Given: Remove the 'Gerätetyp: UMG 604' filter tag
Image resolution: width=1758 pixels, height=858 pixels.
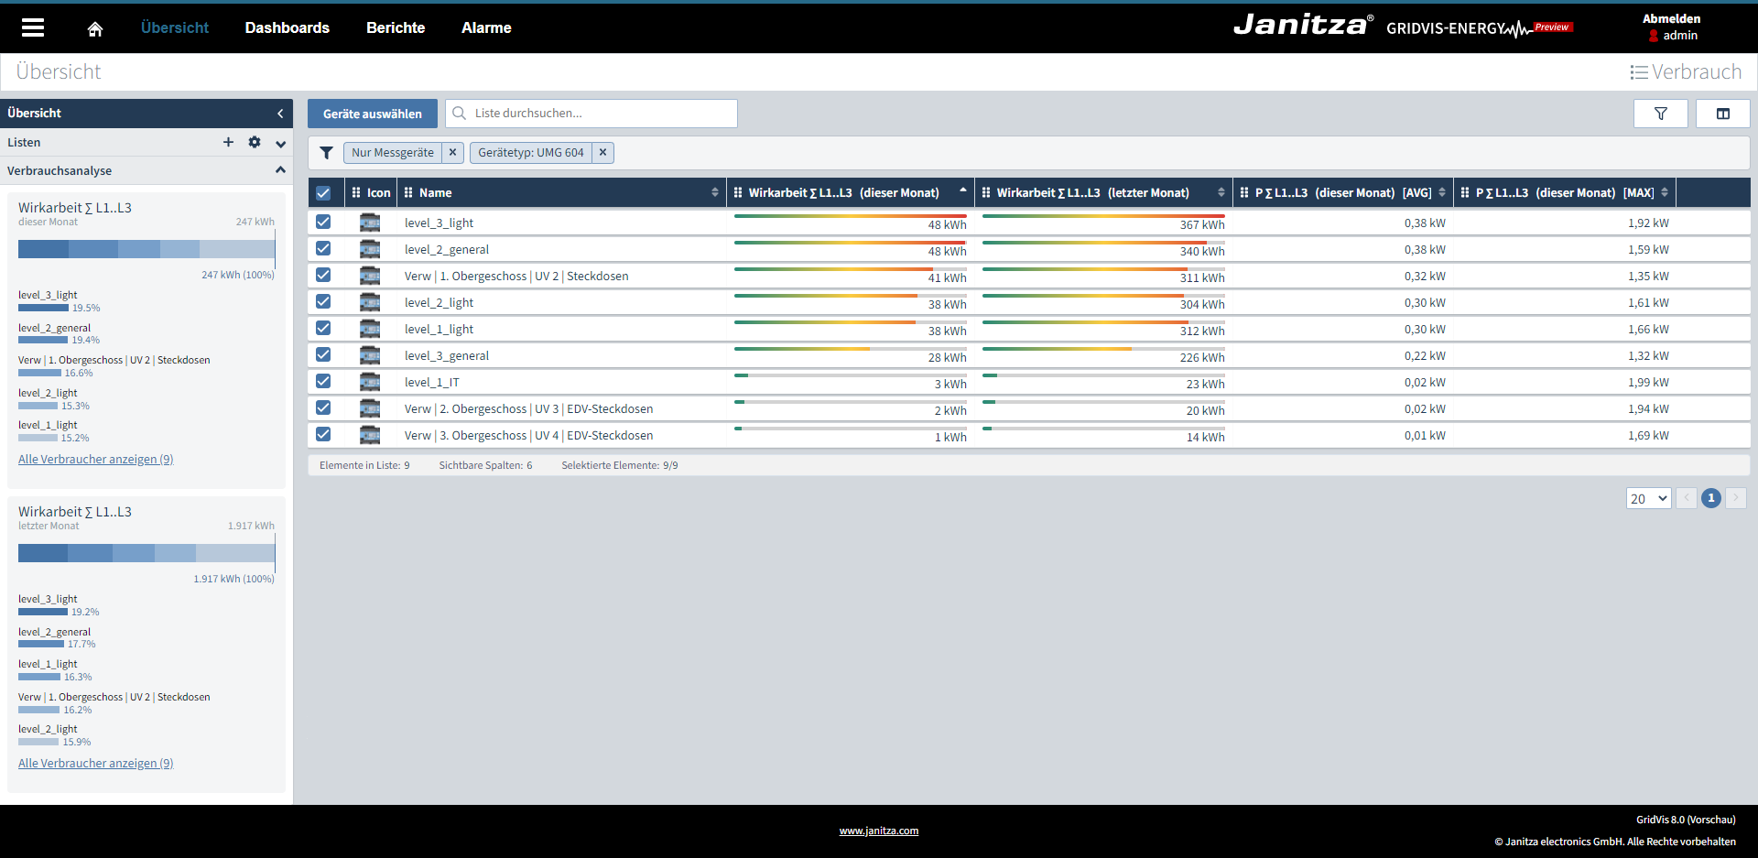Looking at the screenshot, I should pyautogui.click(x=602, y=153).
